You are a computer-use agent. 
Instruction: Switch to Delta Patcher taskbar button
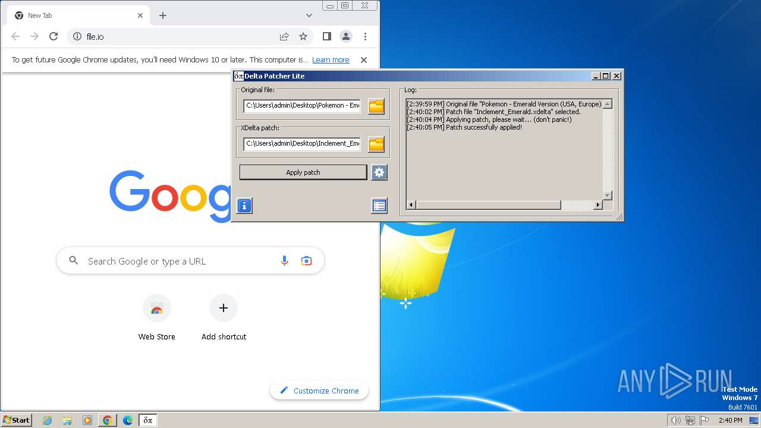click(148, 420)
